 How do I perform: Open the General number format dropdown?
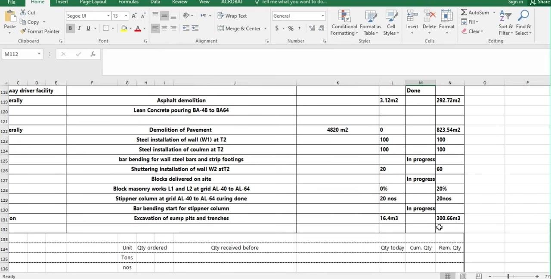(x=322, y=16)
